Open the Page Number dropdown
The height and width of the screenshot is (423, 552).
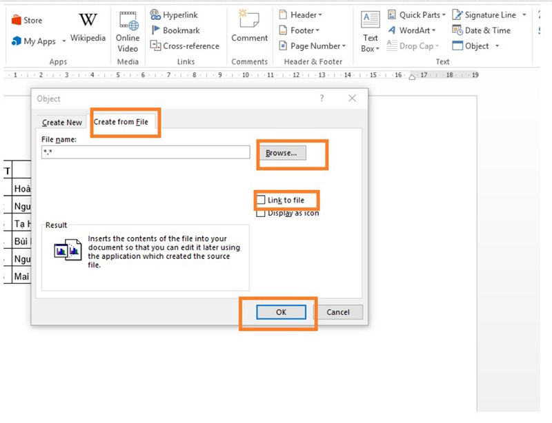pos(313,45)
